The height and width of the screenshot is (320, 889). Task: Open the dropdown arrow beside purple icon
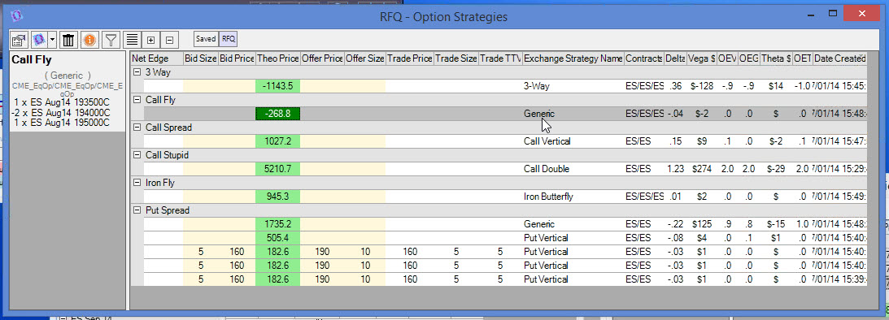tap(52, 40)
